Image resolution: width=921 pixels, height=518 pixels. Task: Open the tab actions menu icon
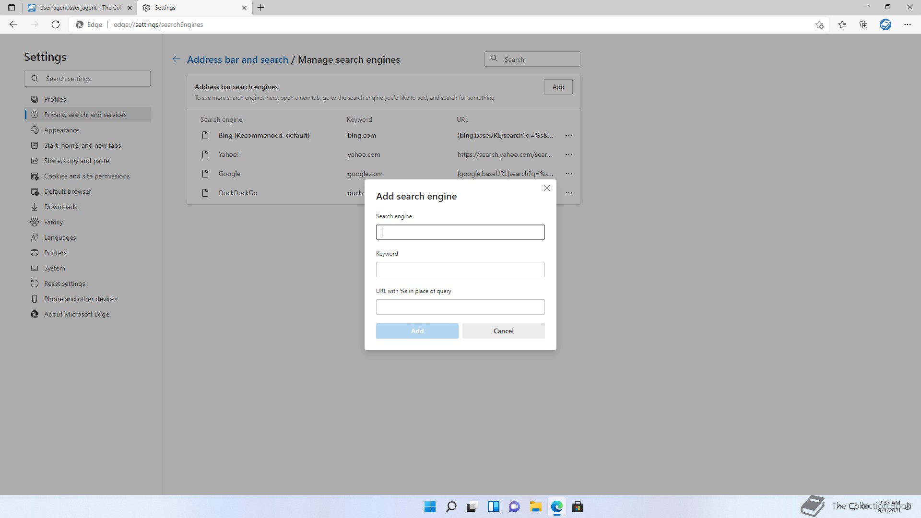click(x=12, y=8)
